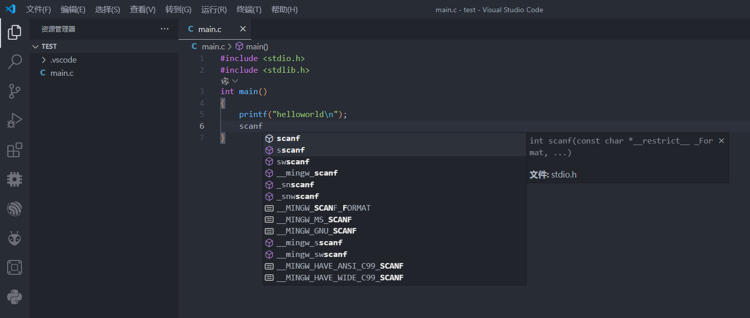The height and width of the screenshot is (318, 750).
Task: Open the 运行(R) menu
Action: coord(214,10)
